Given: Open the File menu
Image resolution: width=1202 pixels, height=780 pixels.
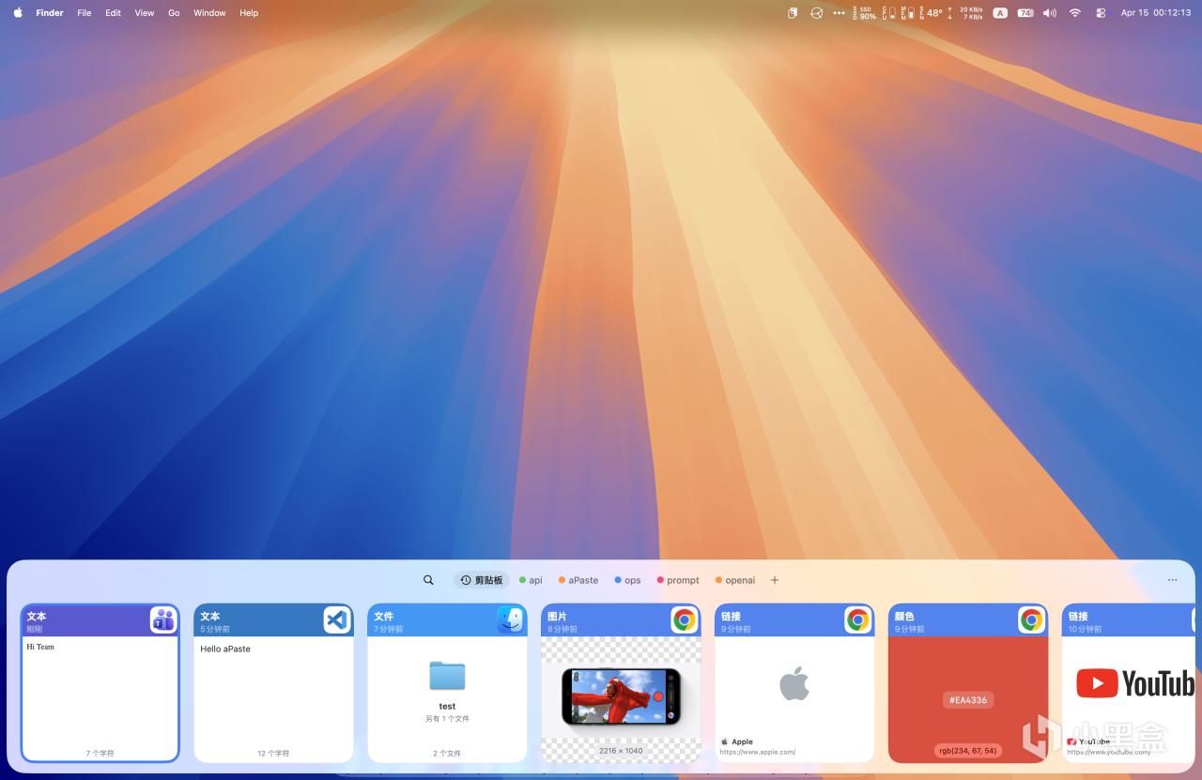Looking at the screenshot, I should pyautogui.click(x=85, y=13).
